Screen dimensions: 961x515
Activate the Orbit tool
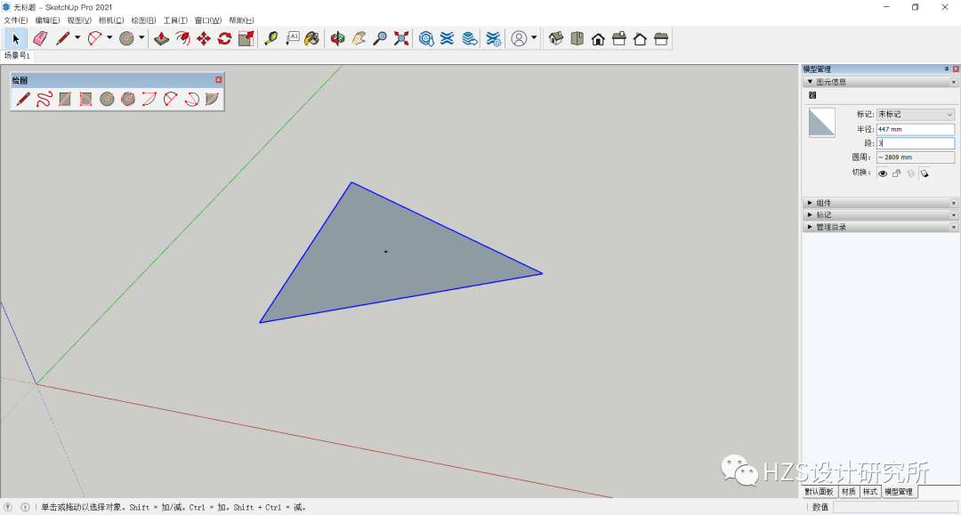[x=339, y=38]
